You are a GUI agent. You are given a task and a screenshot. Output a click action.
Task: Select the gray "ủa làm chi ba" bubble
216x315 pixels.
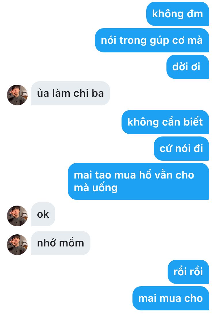[71, 93]
